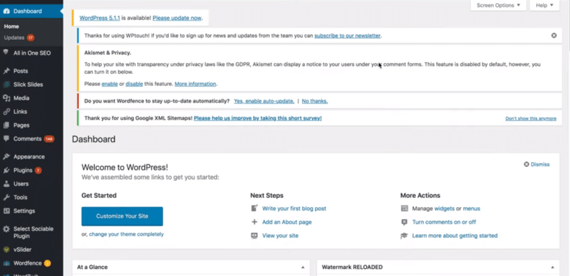The height and width of the screenshot is (276, 570).
Task: Click Write your first blog post link
Action: pos(294,208)
